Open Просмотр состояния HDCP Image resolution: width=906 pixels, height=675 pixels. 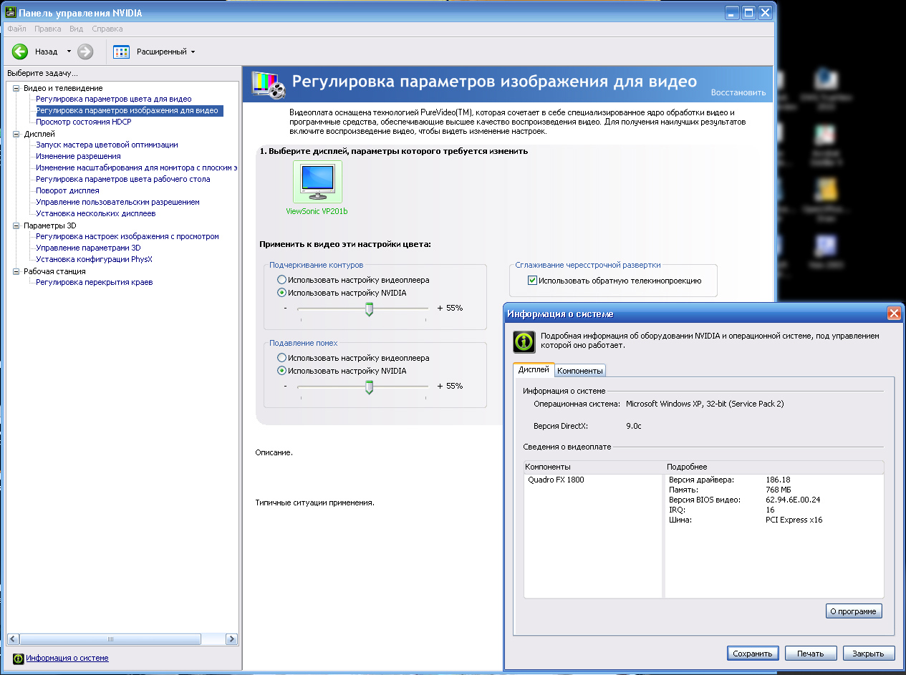coord(84,122)
